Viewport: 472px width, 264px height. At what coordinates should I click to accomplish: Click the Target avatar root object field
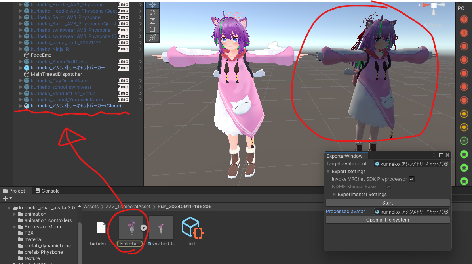tap(412, 164)
